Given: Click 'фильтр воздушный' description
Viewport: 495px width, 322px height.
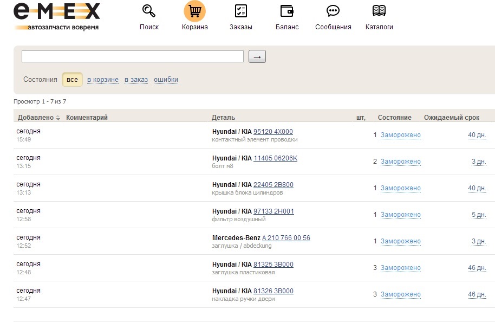Looking at the screenshot, I should [x=239, y=220].
